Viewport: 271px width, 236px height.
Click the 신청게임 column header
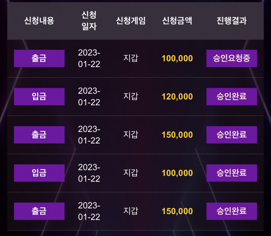pos(131,21)
